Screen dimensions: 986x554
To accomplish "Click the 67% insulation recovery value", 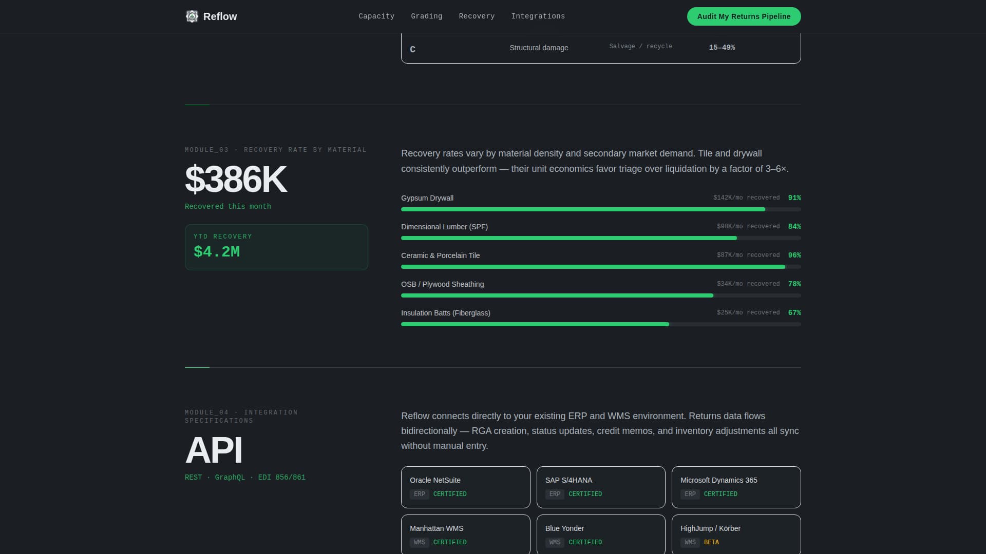I will (x=794, y=312).
